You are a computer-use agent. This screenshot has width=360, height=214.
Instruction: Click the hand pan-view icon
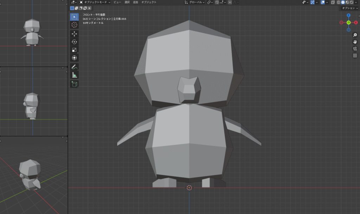pyautogui.click(x=355, y=42)
